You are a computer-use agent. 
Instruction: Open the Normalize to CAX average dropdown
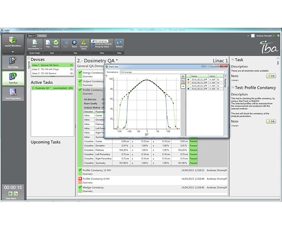click(x=173, y=72)
